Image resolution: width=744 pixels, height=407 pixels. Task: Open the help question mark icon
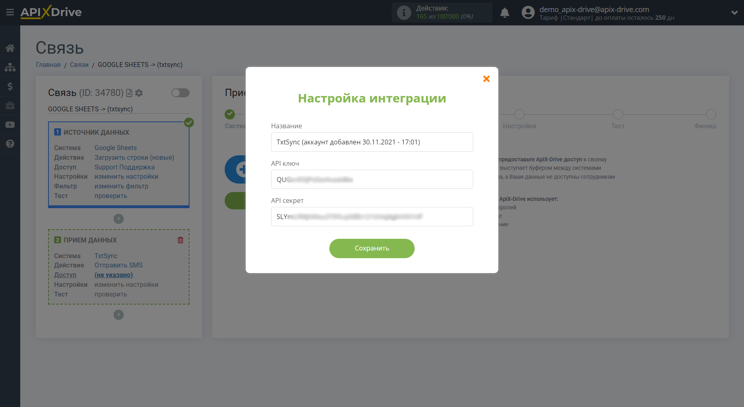coord(10,144)
